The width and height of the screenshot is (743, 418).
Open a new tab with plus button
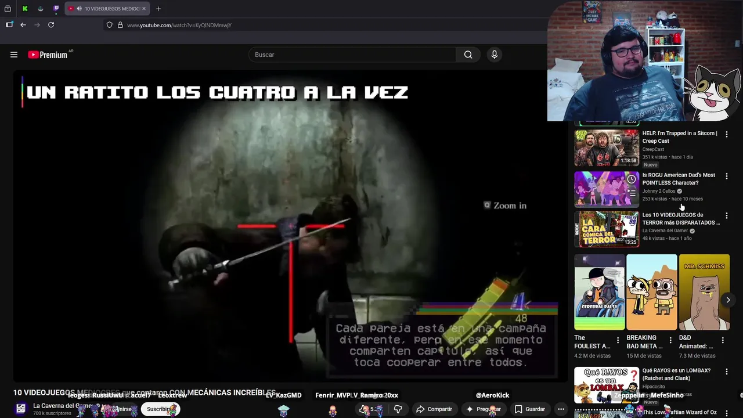[158, 9]
